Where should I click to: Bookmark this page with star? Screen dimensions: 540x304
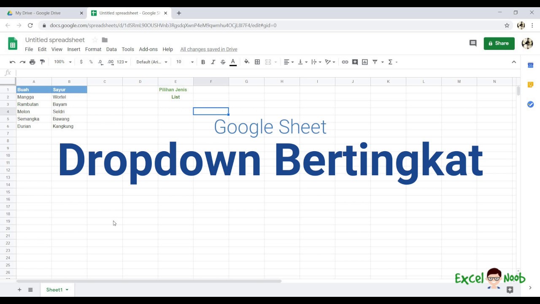[507, 25]
